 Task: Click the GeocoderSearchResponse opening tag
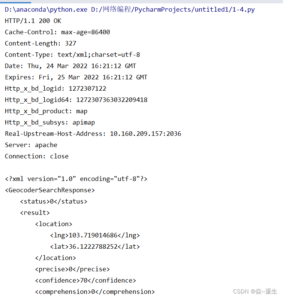50,190
